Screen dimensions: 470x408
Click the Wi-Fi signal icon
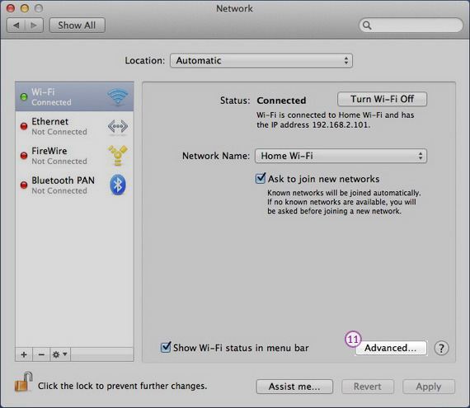coord(117,96)
